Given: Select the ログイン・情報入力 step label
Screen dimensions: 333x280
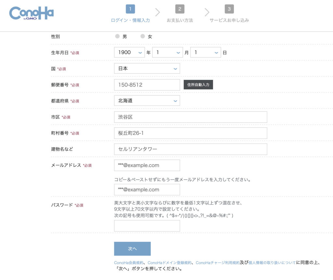Looking at the screenshot, I should pos(130,20).
